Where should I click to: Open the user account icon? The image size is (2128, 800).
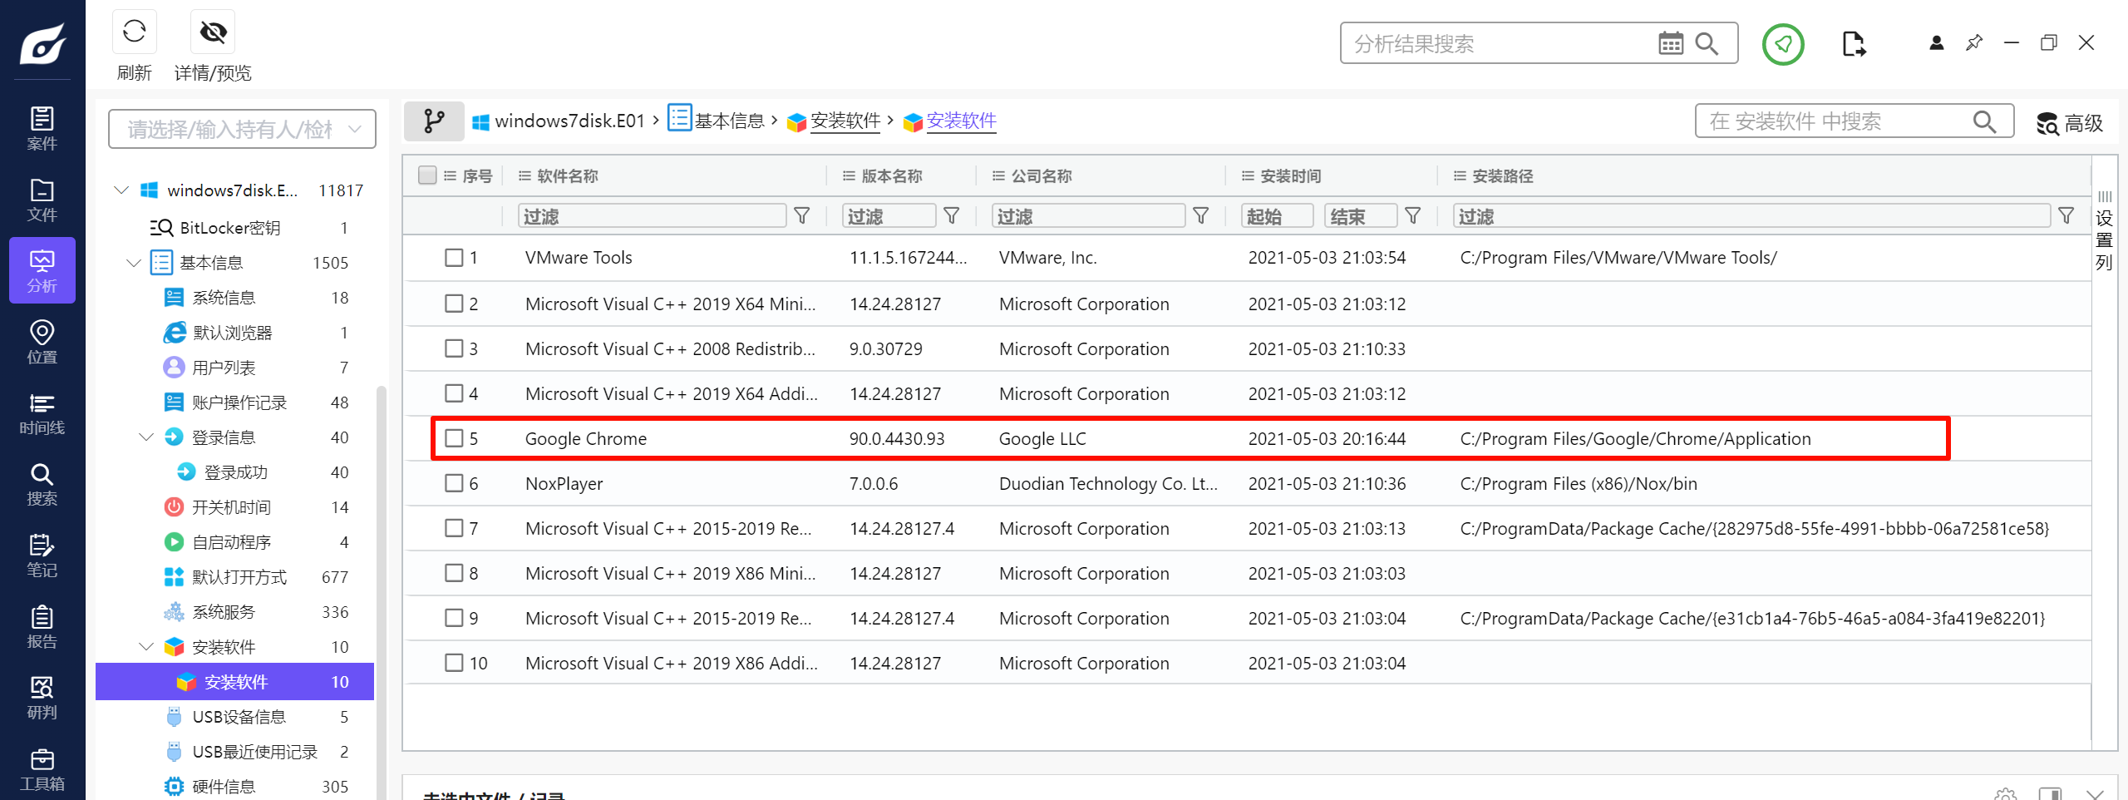[1936, 42]
